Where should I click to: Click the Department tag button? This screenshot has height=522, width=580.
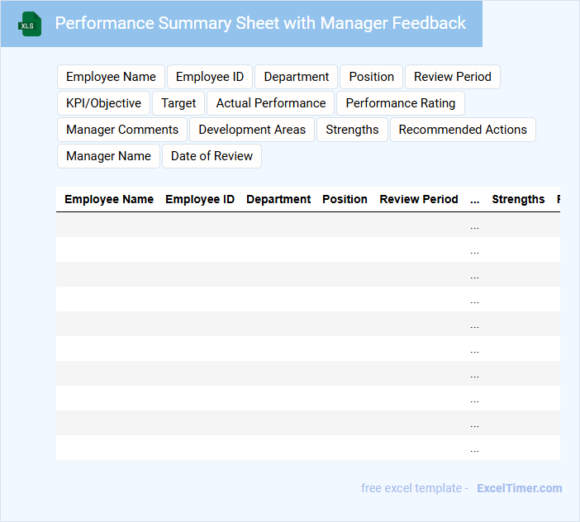click(297, 77)
